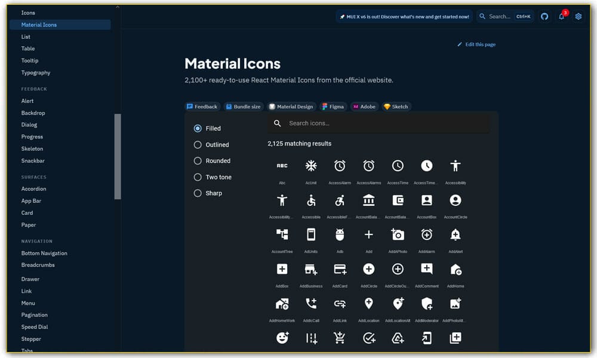The image size is (597, 358).
Task: Click the AddShoppingCart icon
Action: (x=340, y=337)
